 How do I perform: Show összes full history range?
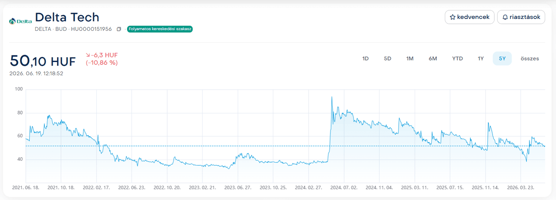coord(530,59)
